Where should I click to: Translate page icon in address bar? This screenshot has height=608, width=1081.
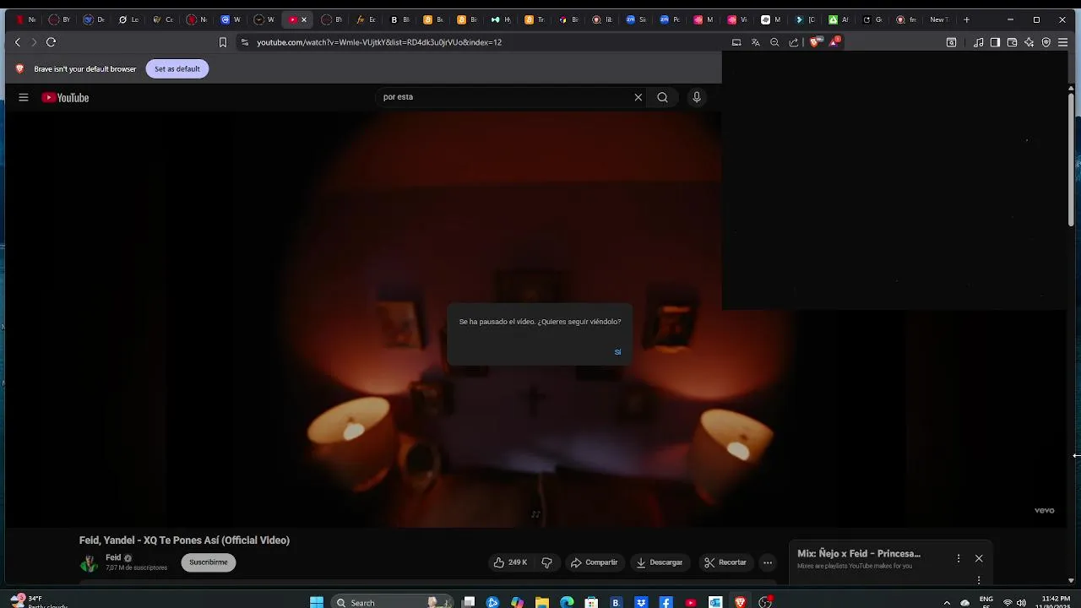point(756,42)
